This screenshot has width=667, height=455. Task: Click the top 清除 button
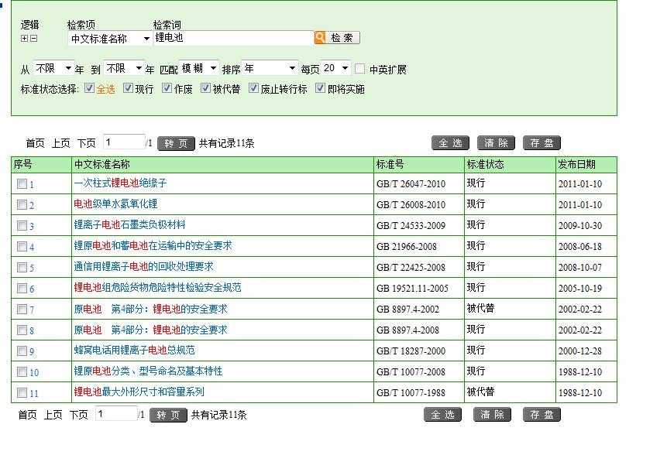pyautogui.click(x=496, y=143)
